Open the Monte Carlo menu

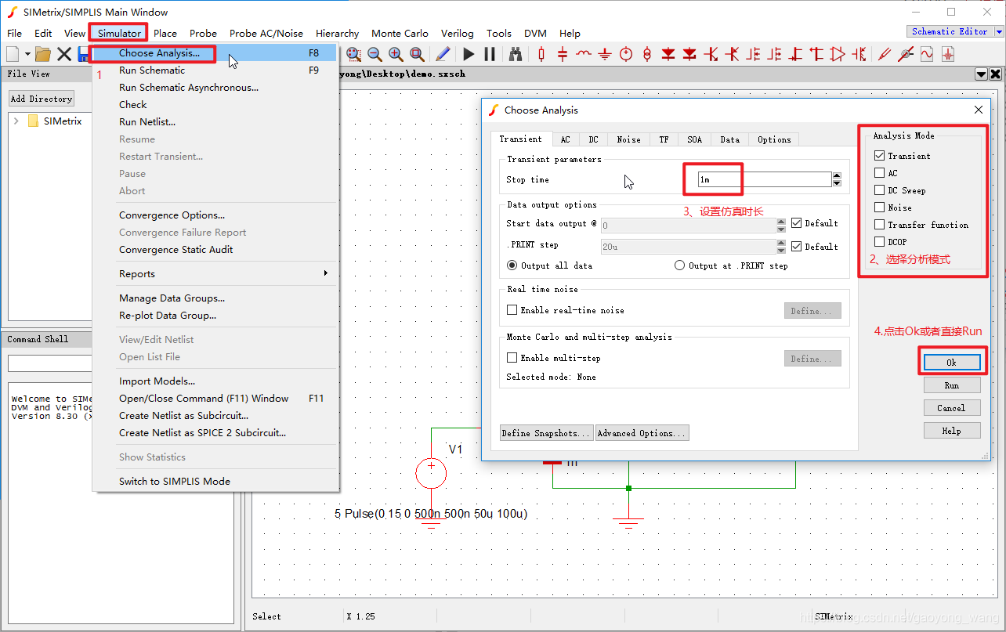tap(400, 33)
